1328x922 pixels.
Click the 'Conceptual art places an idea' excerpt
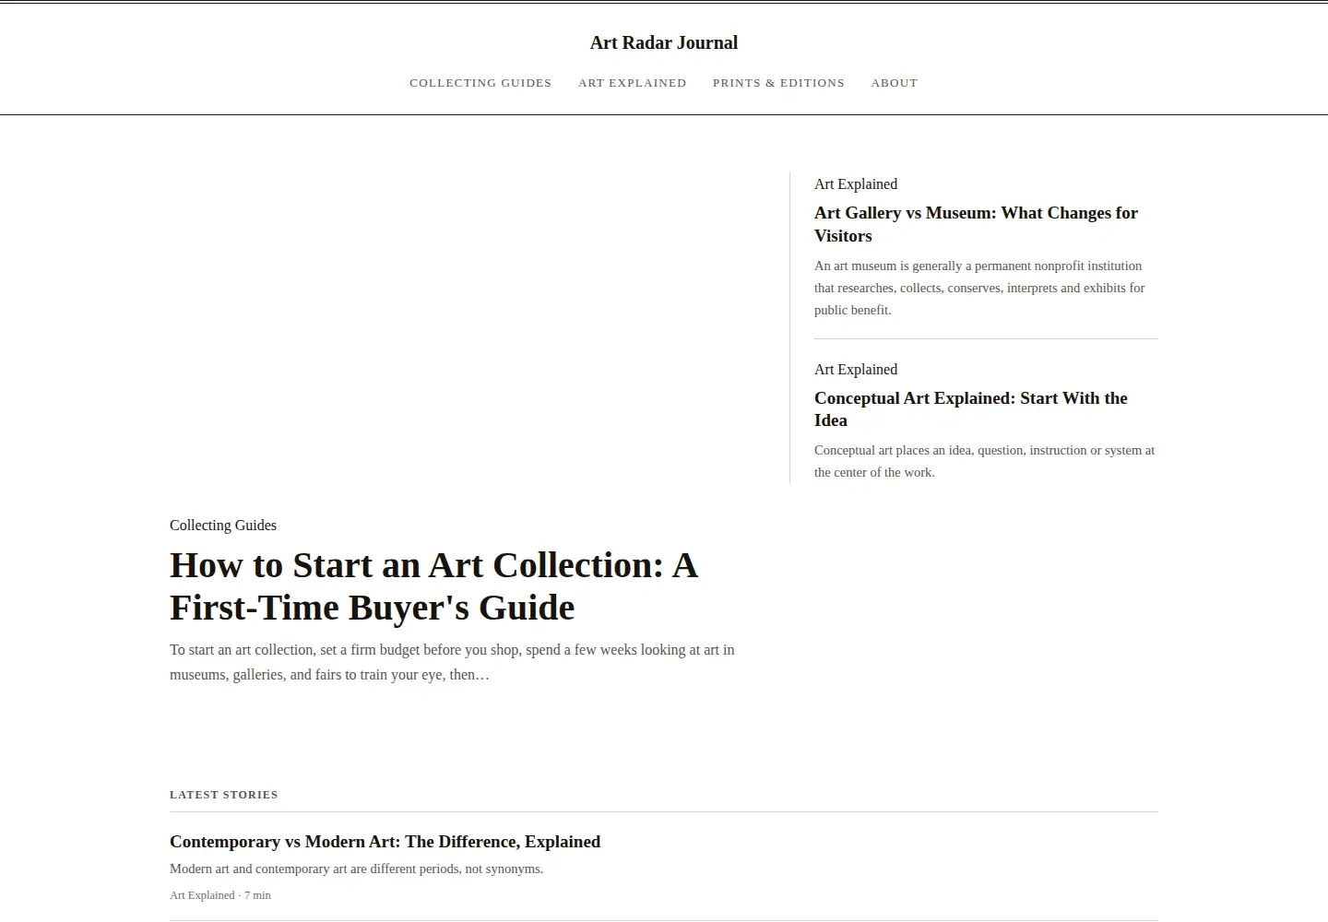[x=984, y=461]
